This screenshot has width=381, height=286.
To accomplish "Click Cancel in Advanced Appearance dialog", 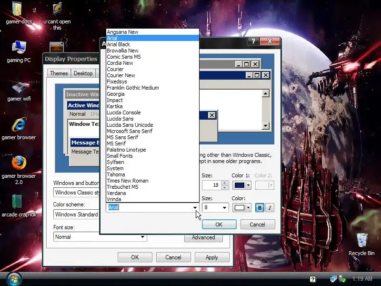I will [x=258, y=224].
